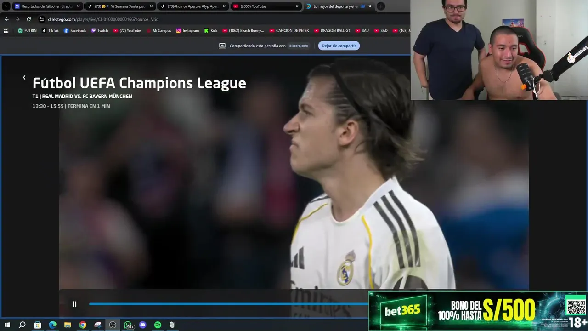Open Twitch bookmark
The height and width of the screenshot is (331, 588).
coord(100,31)
